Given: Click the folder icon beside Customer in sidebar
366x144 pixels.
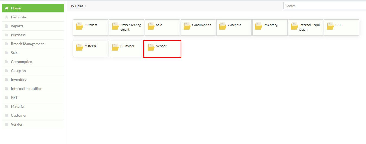Looking at the screenshot, I should tap(7, 116).
